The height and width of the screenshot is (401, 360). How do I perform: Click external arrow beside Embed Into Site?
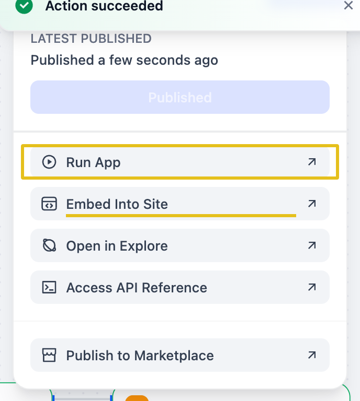pos(312,204)
